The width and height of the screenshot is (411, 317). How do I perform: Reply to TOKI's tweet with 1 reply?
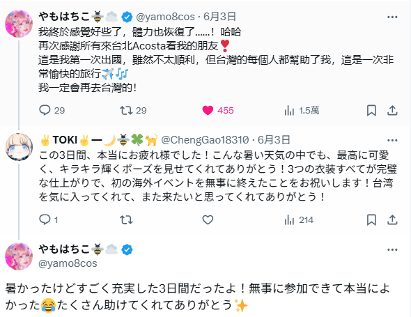pos(48,219)
